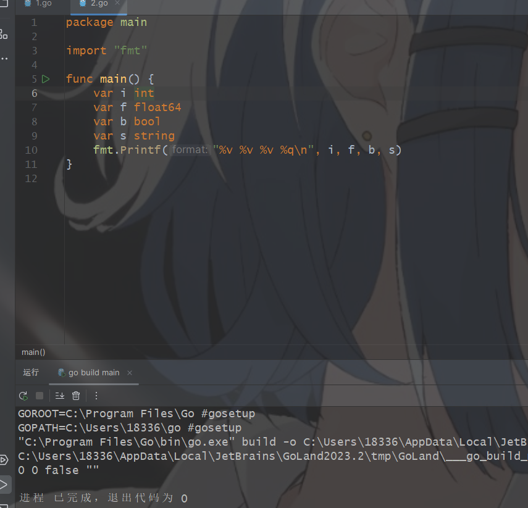The image size is (528, 508).
Task: Click gutter line number 12
Action: pos(31,178)
